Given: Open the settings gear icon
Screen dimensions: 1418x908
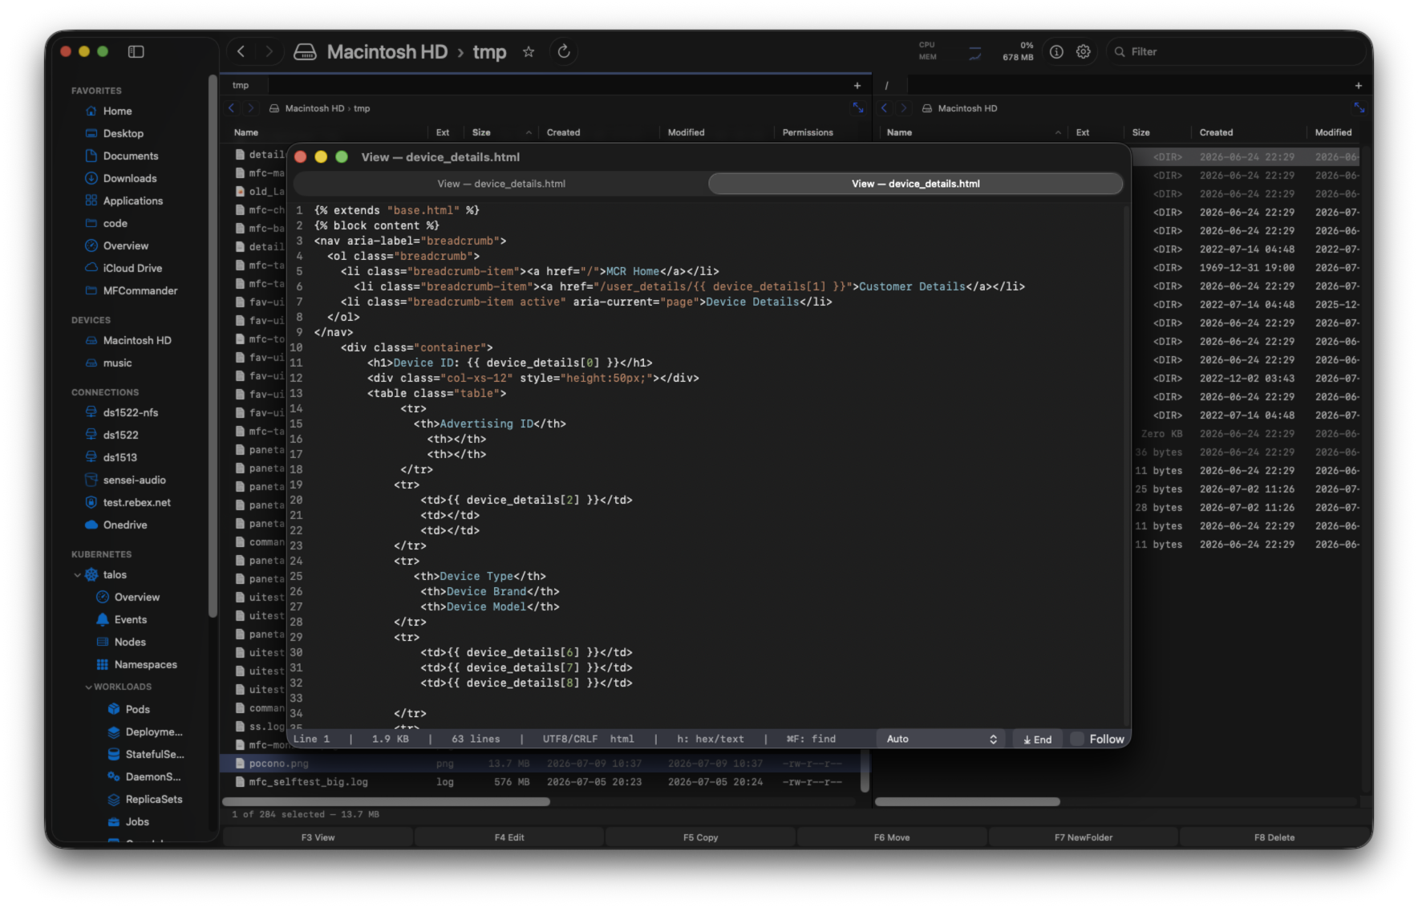Looking at the screenshot, I should tap(1084, 51).
